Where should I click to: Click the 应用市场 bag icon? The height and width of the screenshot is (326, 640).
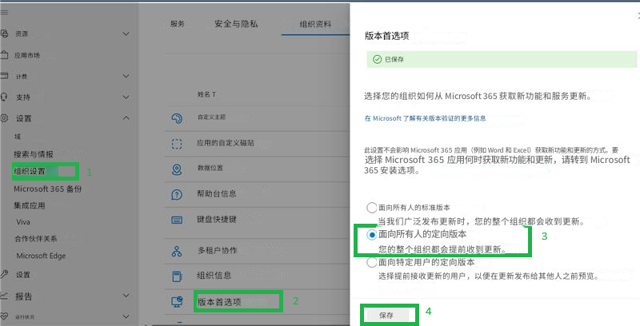[x=4, y=54]
